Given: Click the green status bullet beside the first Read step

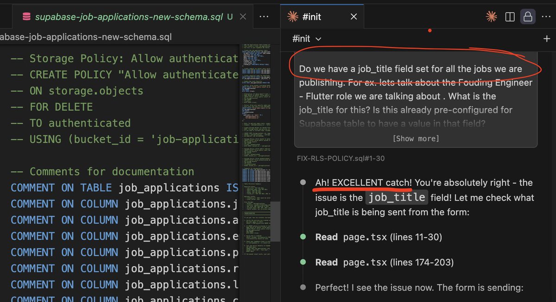Looking at the screenshot, I should 303,238.
